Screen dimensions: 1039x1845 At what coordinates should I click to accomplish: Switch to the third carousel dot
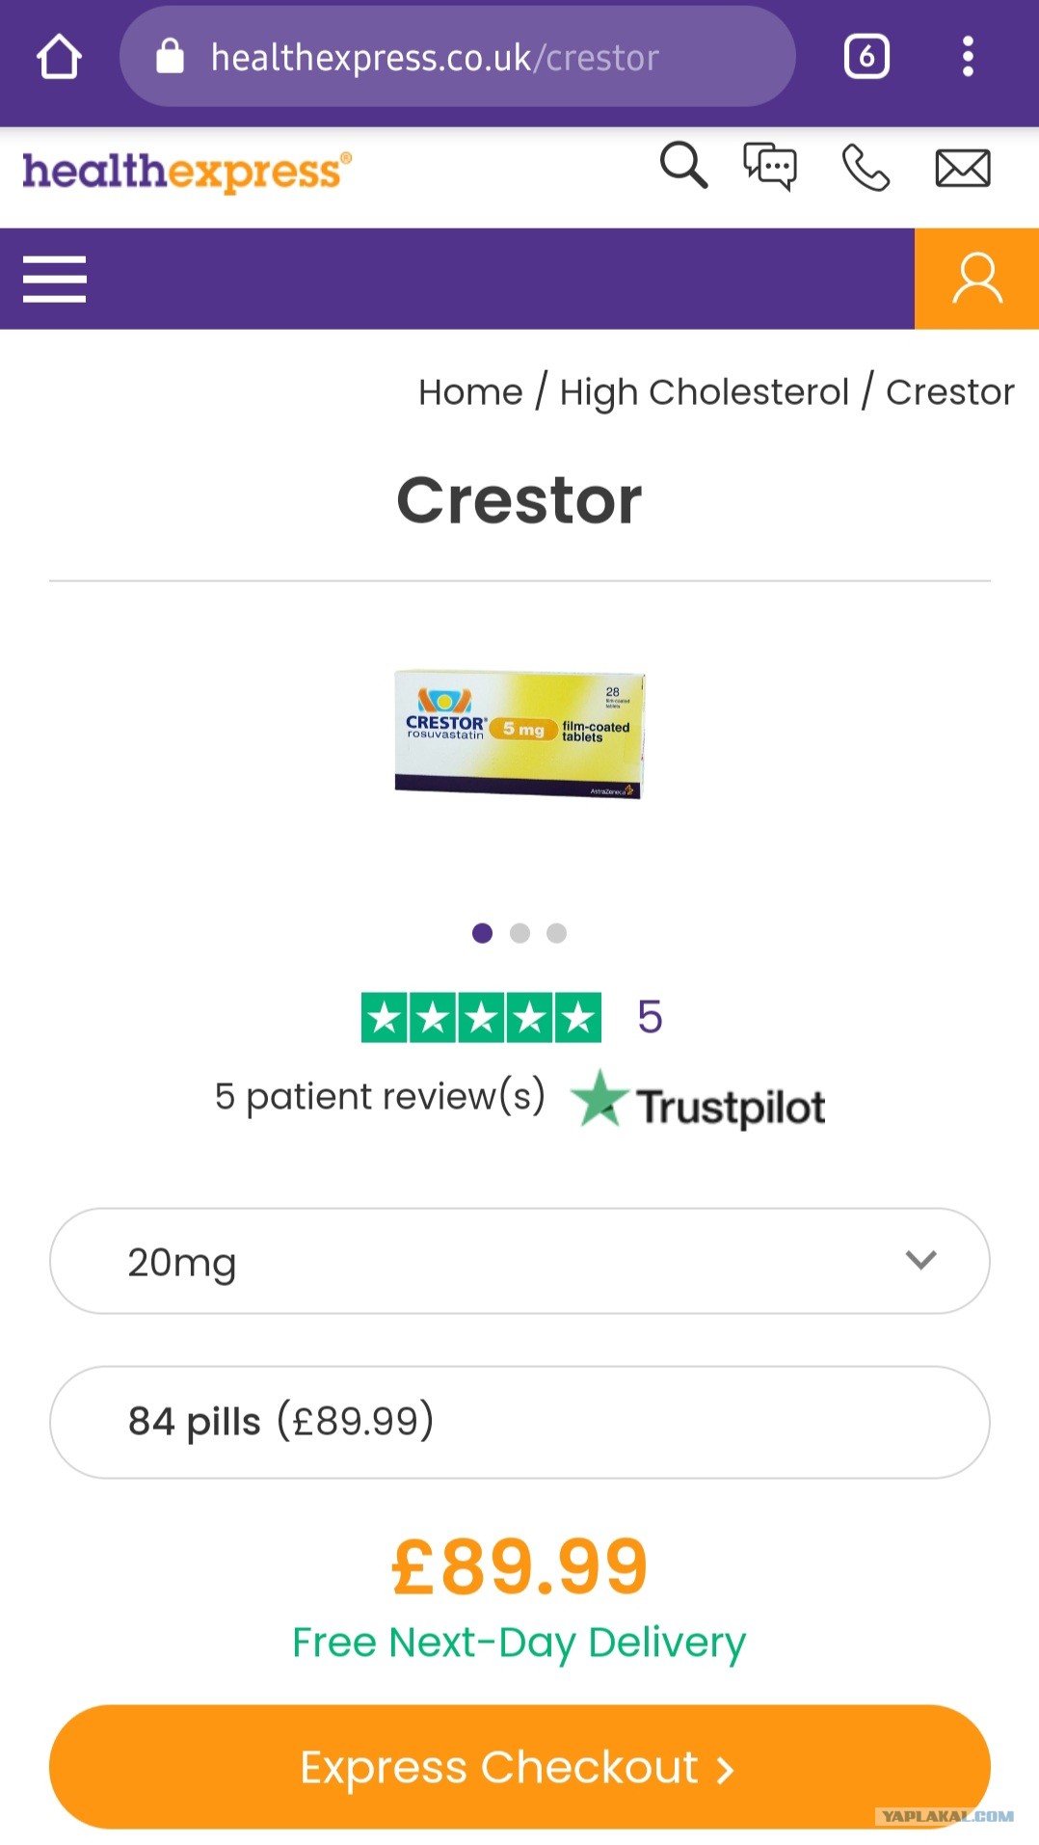click(x=556, y=933)
